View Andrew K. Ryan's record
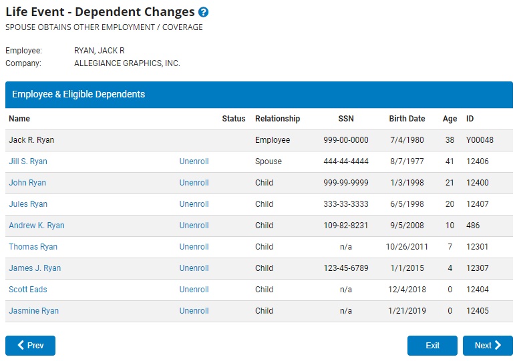Screen dimensions: 519x361 click(37, 226)
